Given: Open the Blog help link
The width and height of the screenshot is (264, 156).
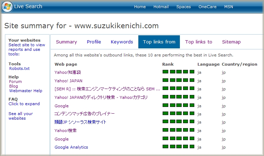Looking at the screenshot, I should tap(13, 86).
